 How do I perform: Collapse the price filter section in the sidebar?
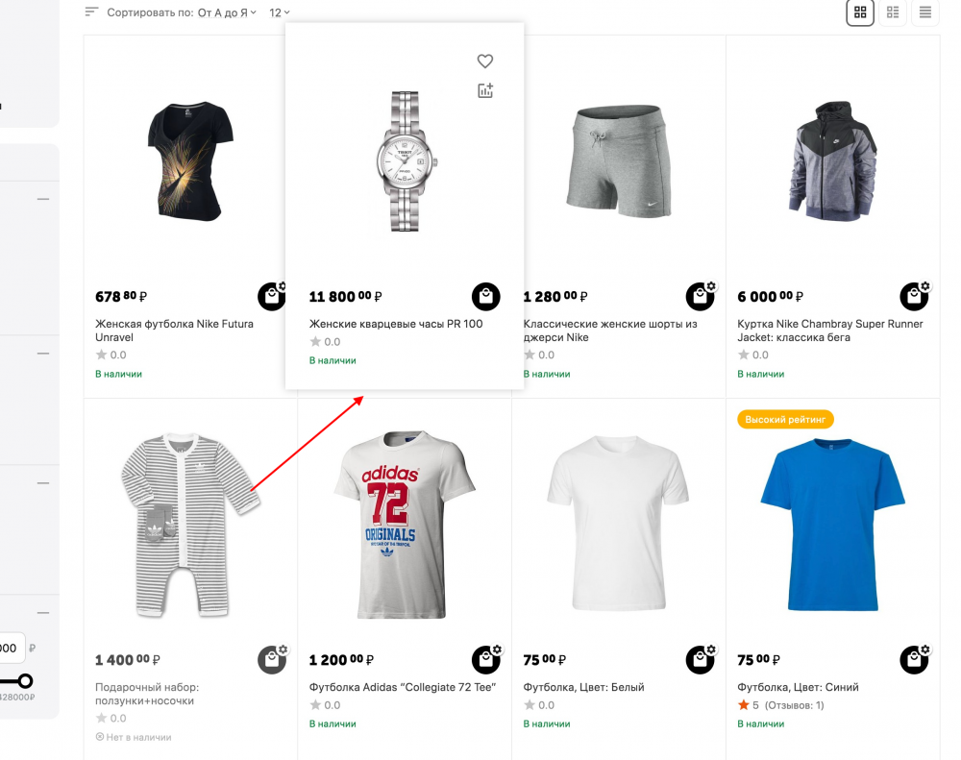[x=43, y=613]
